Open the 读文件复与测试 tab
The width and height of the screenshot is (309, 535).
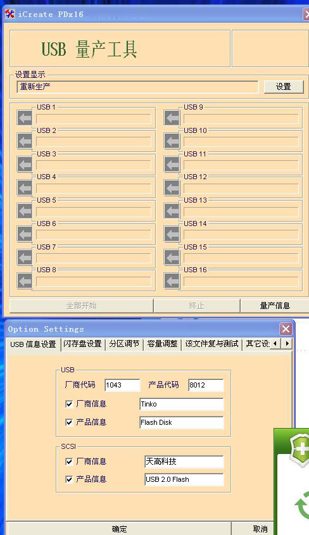click(x=211, y=344)
